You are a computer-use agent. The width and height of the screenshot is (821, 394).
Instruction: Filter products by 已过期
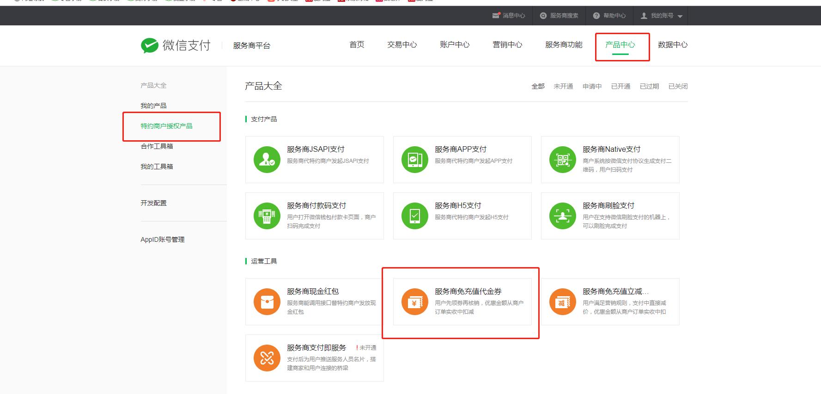click(x=649, y=86)
